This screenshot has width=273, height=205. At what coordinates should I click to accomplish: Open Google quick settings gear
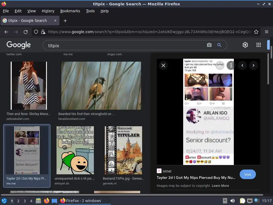[x=245, y=45]
